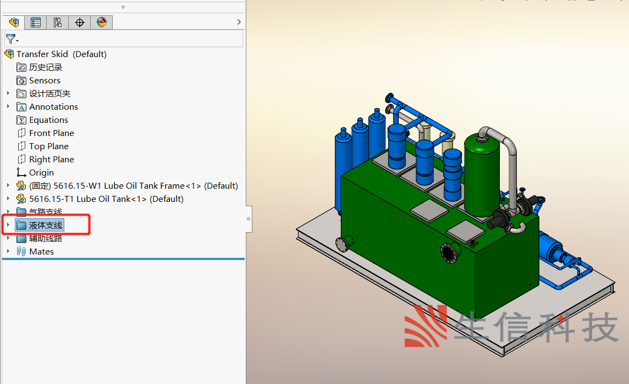Open the filter funnel dropdown
The image size is (629, 384).
[x=12, y=39]
